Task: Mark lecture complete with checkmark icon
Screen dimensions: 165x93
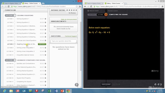Action: [155, 84]
